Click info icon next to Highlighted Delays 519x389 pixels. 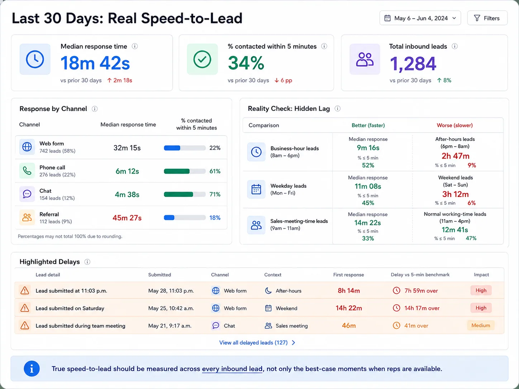(87, 262)
